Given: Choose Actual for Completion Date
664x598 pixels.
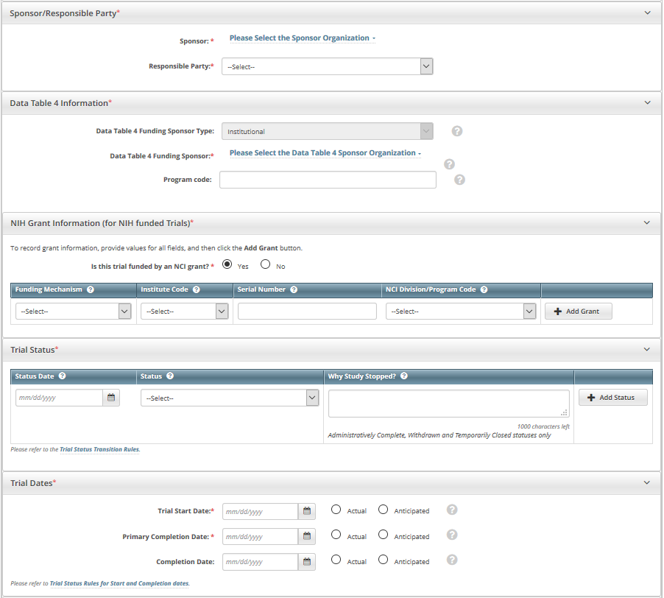Looking at the screenshot, I should click(x=336, y=560).
